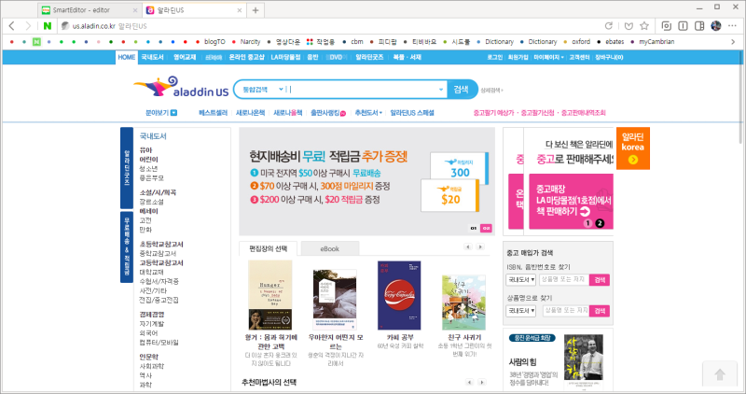Open the oxford bookmark
The image size is (746, 394).
576,41
